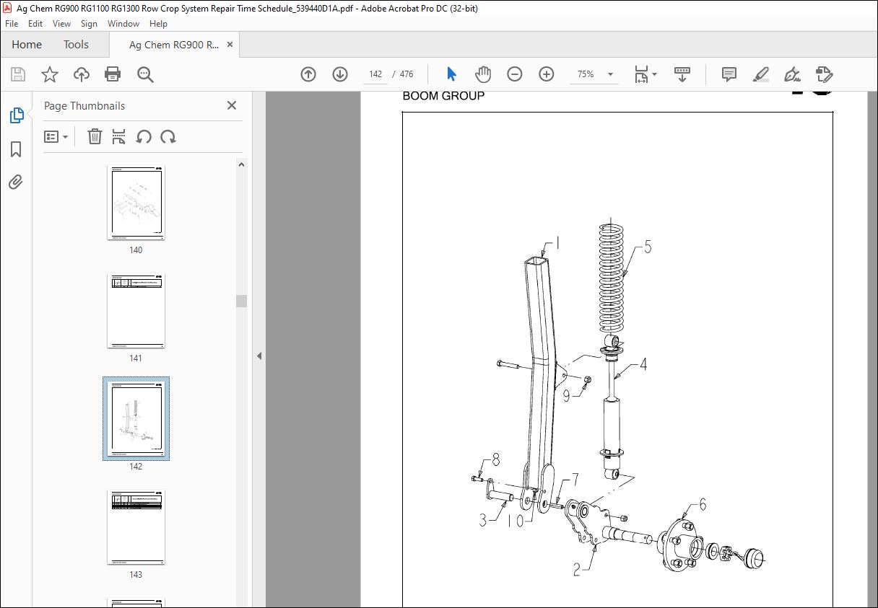Collapse the navigation pane arrow
The image size is (878, 608).
point(259,356)
